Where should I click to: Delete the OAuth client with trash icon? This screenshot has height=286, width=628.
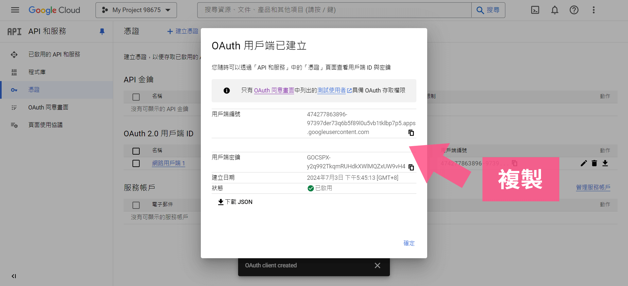(594, 163)
